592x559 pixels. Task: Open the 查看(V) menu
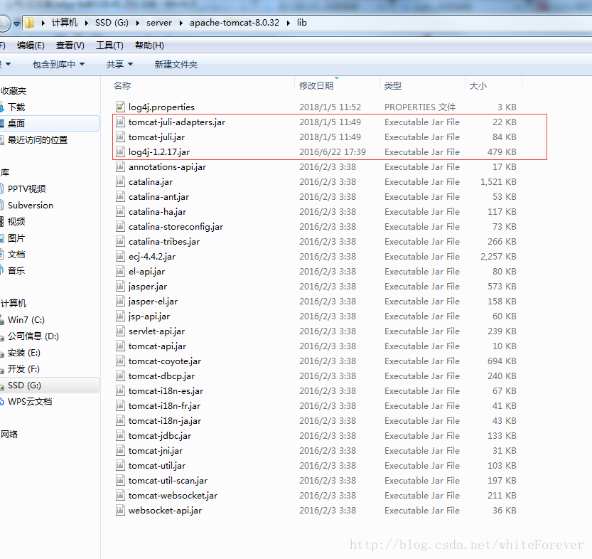[70, 46]
